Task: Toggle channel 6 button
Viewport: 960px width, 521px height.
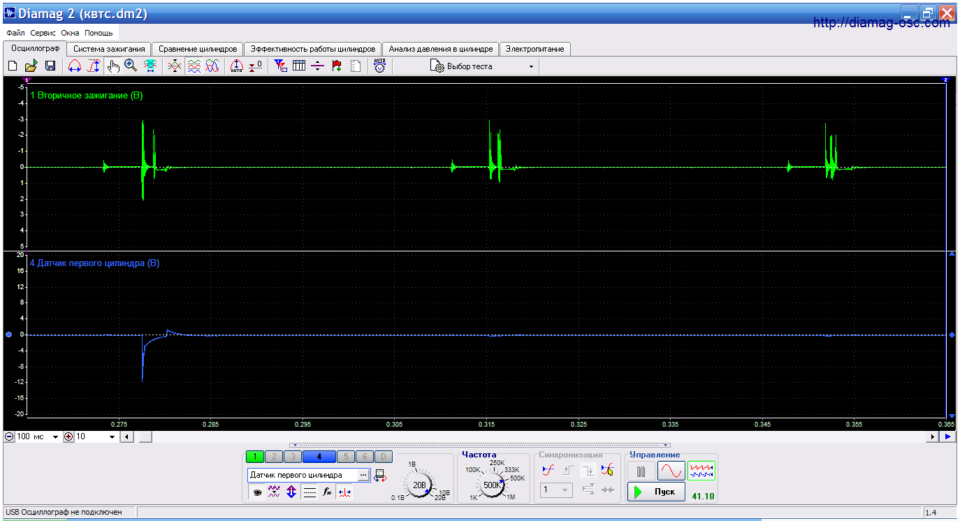Action: (x=364, y=457)
